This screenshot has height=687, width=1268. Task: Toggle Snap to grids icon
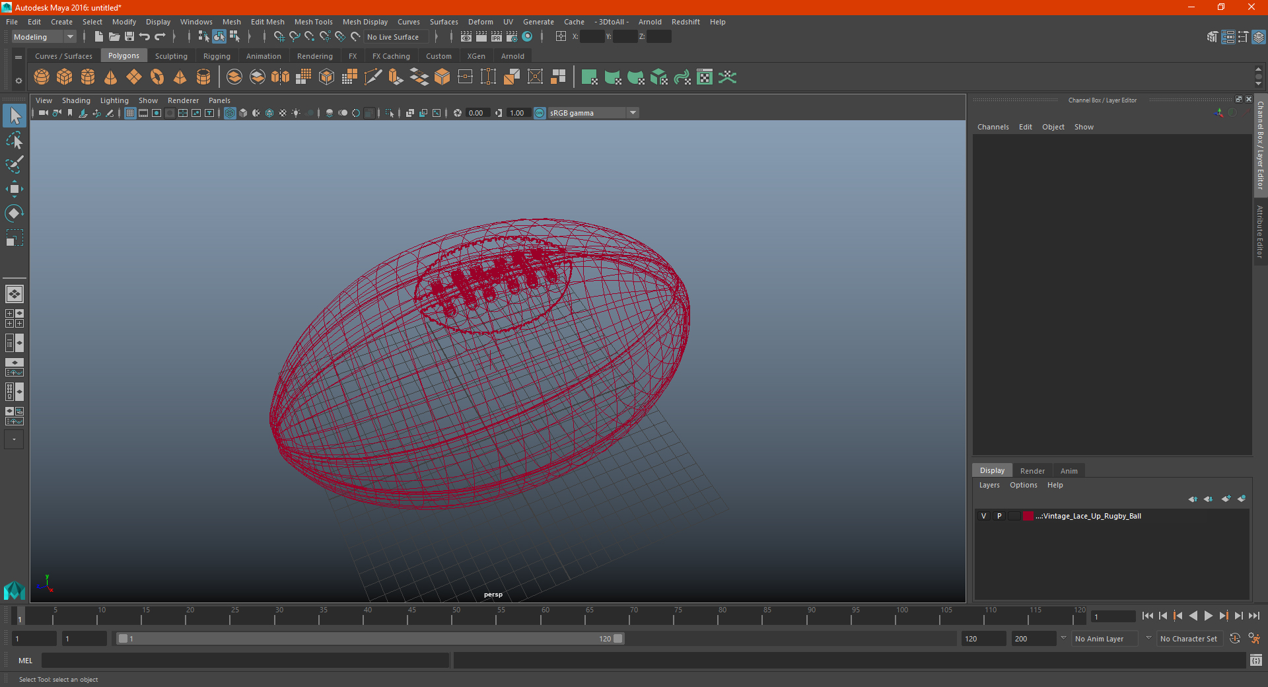pyautogui.click(x=279, y=37)
